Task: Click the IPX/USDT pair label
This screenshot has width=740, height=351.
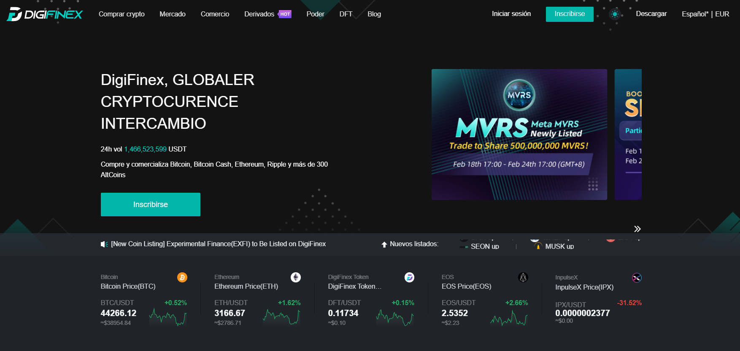Action: coord(571,305)
